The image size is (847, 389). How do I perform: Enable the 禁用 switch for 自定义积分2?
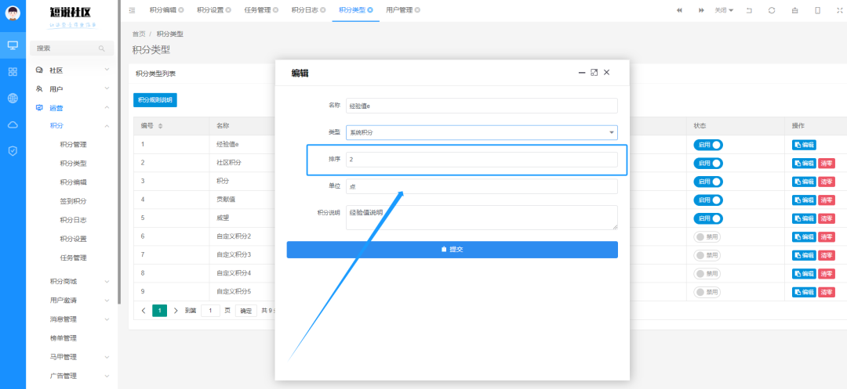click(x=707, y=237)
